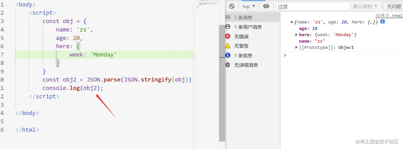Click the week: 'Monday' code line

93,55
